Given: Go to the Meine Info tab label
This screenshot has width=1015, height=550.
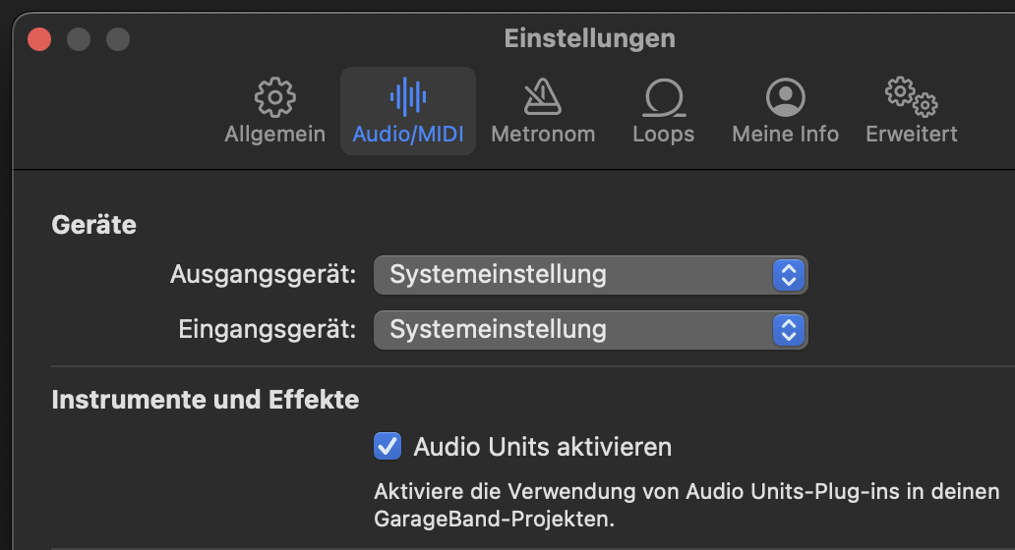Looking at the screenshot, I should 785,134.
